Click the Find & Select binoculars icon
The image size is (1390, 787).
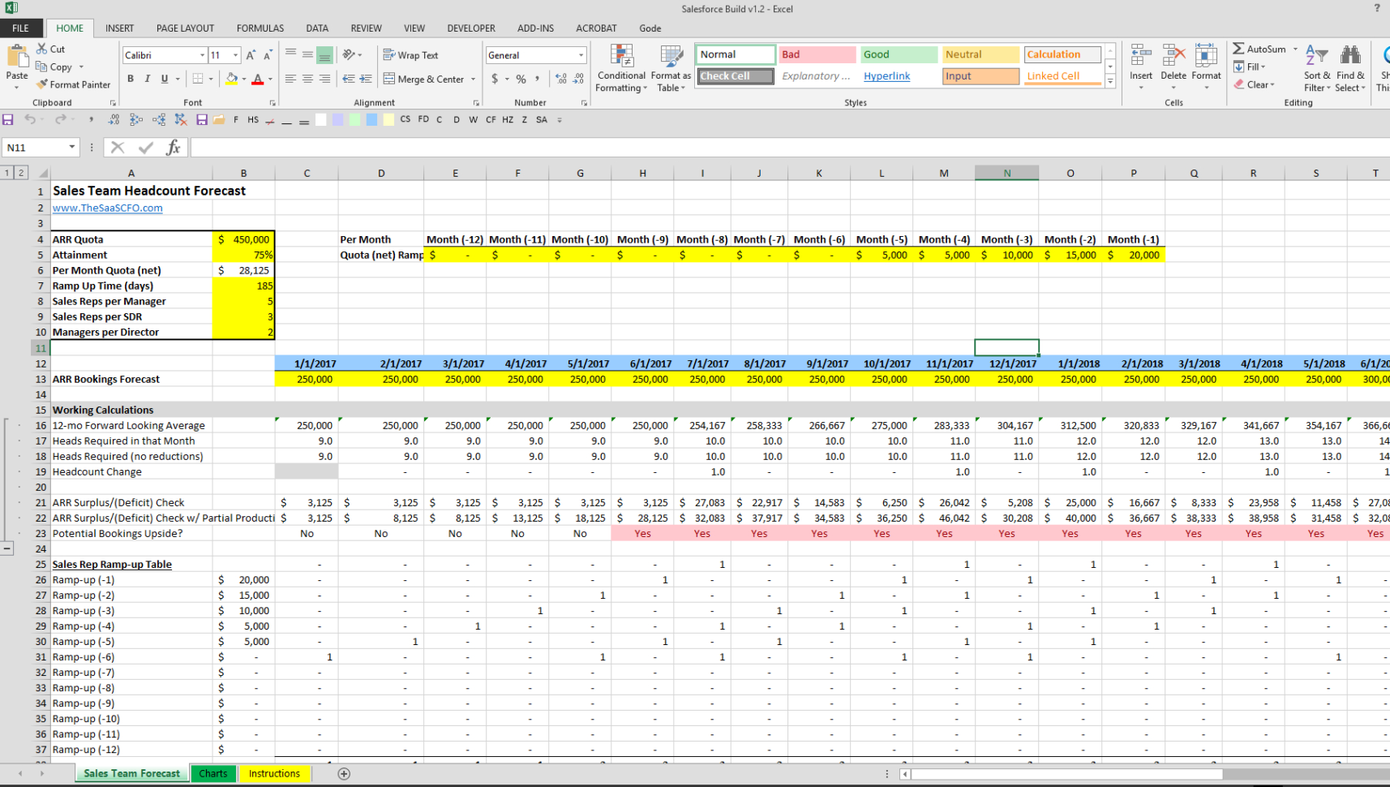coord(1350,54)
